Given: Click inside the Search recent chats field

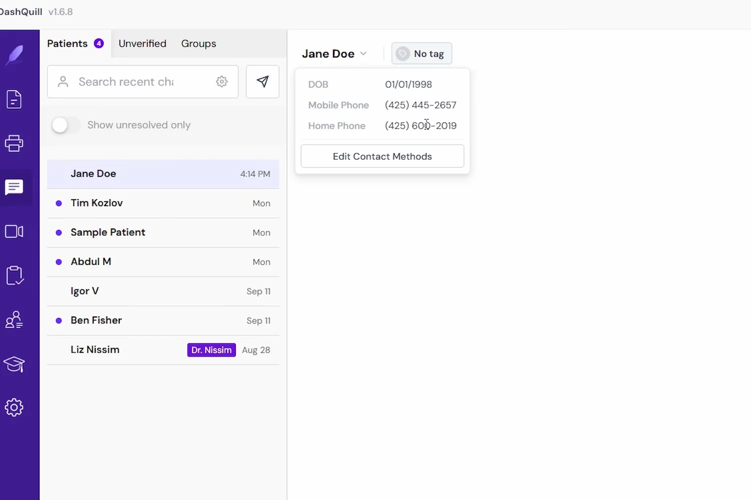Looking at the screenshot, I should pos(143,81).
